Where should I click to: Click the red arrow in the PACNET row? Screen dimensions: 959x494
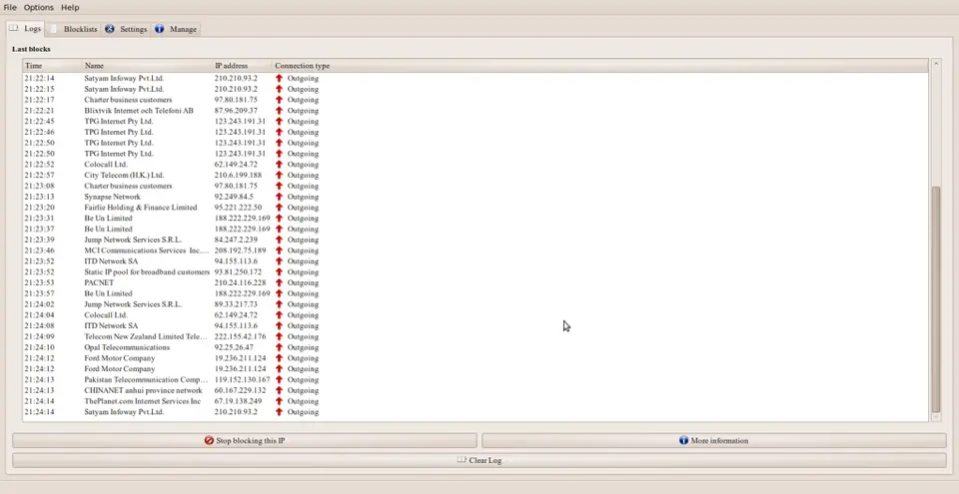coord(279,283)
